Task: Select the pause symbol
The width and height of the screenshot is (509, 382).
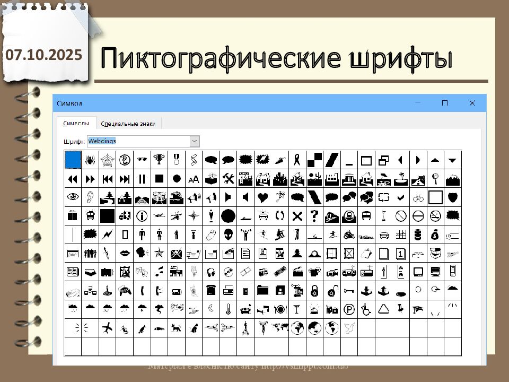Action: [x=142, y=179]
